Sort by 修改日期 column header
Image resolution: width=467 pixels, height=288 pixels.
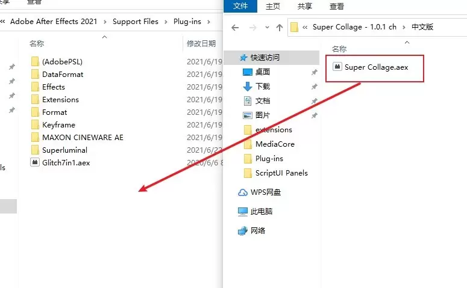[x=201, y=44]
